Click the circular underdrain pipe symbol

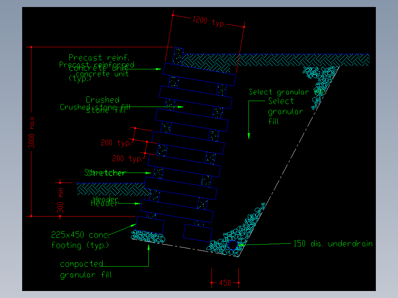point(233,245)
